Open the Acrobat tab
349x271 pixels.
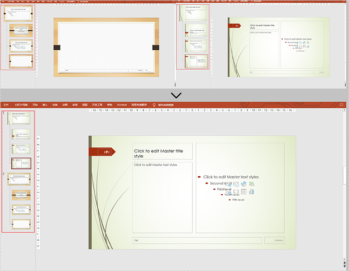(122, 105)
